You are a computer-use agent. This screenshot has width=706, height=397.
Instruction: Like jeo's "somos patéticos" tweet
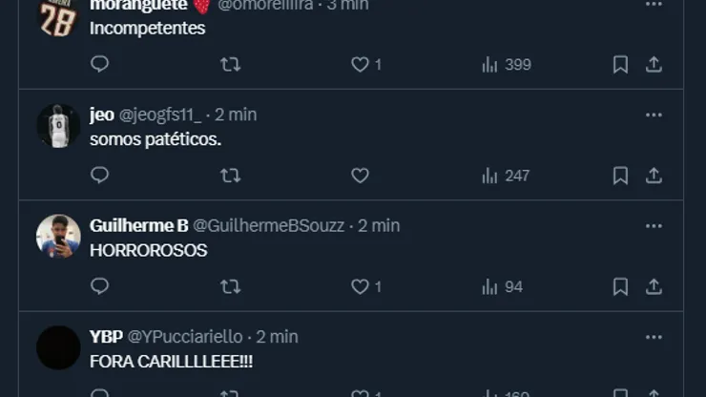[360, 176]
